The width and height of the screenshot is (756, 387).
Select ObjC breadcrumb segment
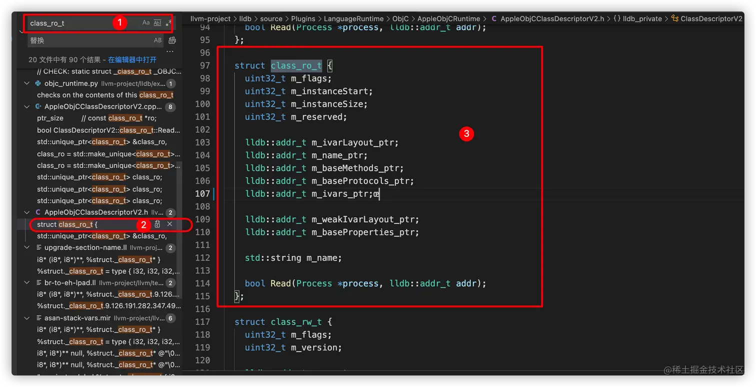(400, 18)
